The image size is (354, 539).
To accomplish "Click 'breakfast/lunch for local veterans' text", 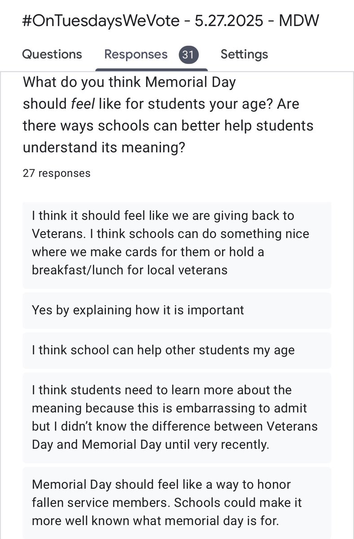I will 130,270.
